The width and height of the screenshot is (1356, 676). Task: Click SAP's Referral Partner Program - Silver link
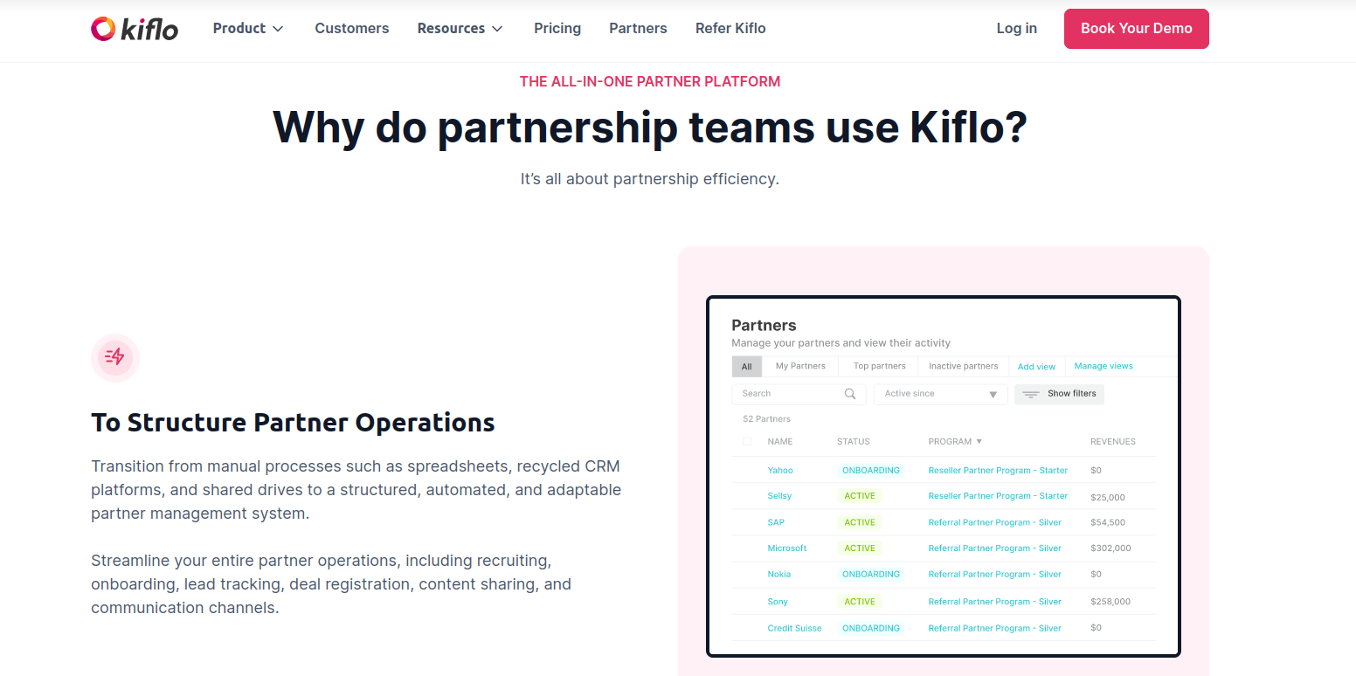click(995, 522)
